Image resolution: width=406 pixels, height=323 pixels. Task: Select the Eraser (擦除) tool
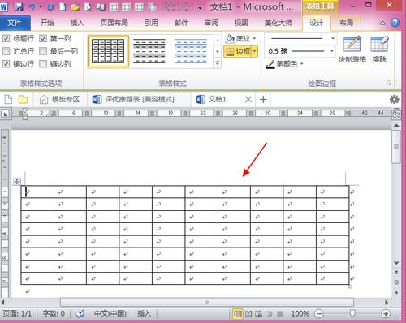point(379,45)
